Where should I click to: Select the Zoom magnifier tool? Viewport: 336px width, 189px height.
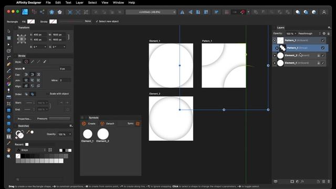9,156
